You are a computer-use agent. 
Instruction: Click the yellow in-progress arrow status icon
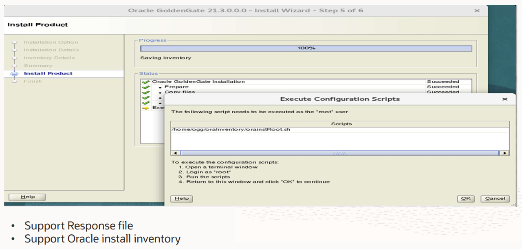[145, 108]
